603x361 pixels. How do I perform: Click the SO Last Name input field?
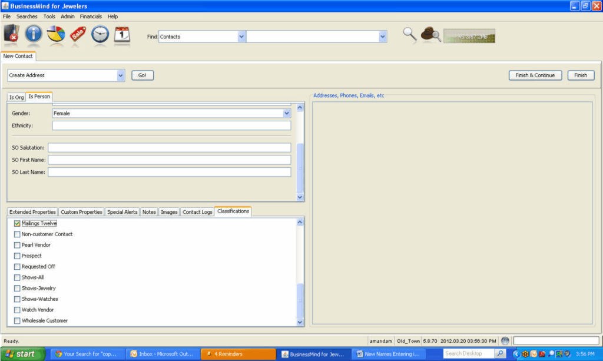(x=169, y=172)
